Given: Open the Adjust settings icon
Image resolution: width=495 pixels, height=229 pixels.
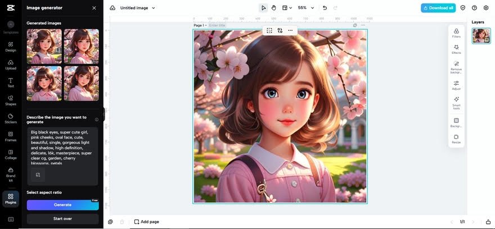Looking at the screenshot, I should click(456, 84).
